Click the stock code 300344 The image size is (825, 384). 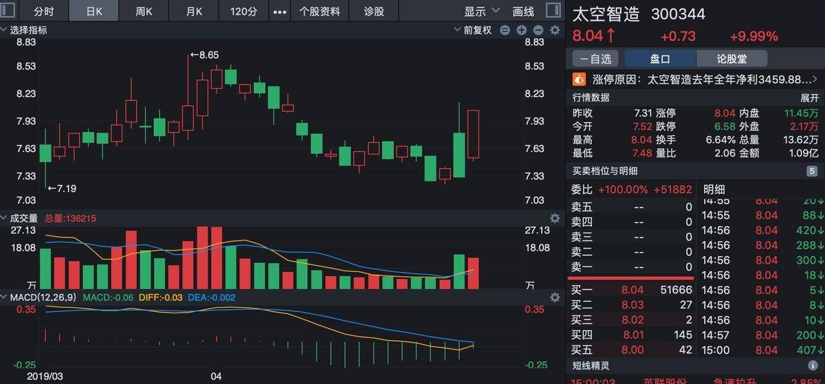(x=678, y=14)
